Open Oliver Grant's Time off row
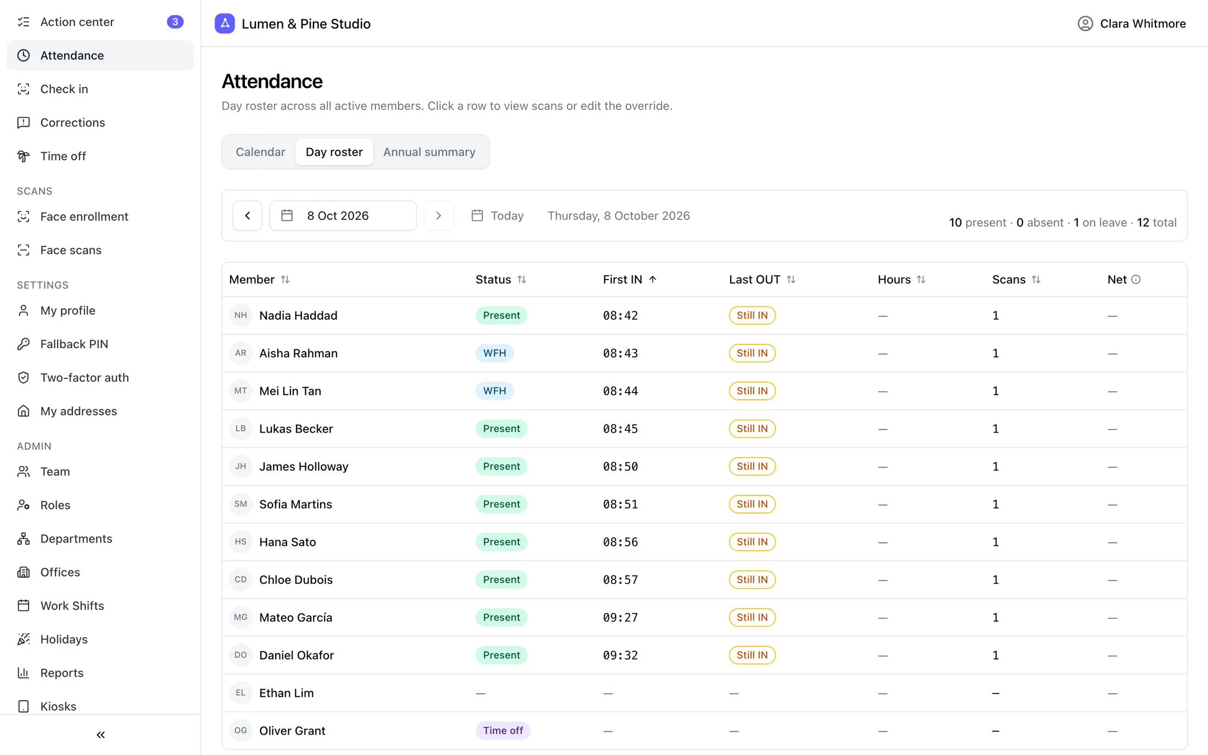Screen dimensions: 1208x755 coord(704,730)
